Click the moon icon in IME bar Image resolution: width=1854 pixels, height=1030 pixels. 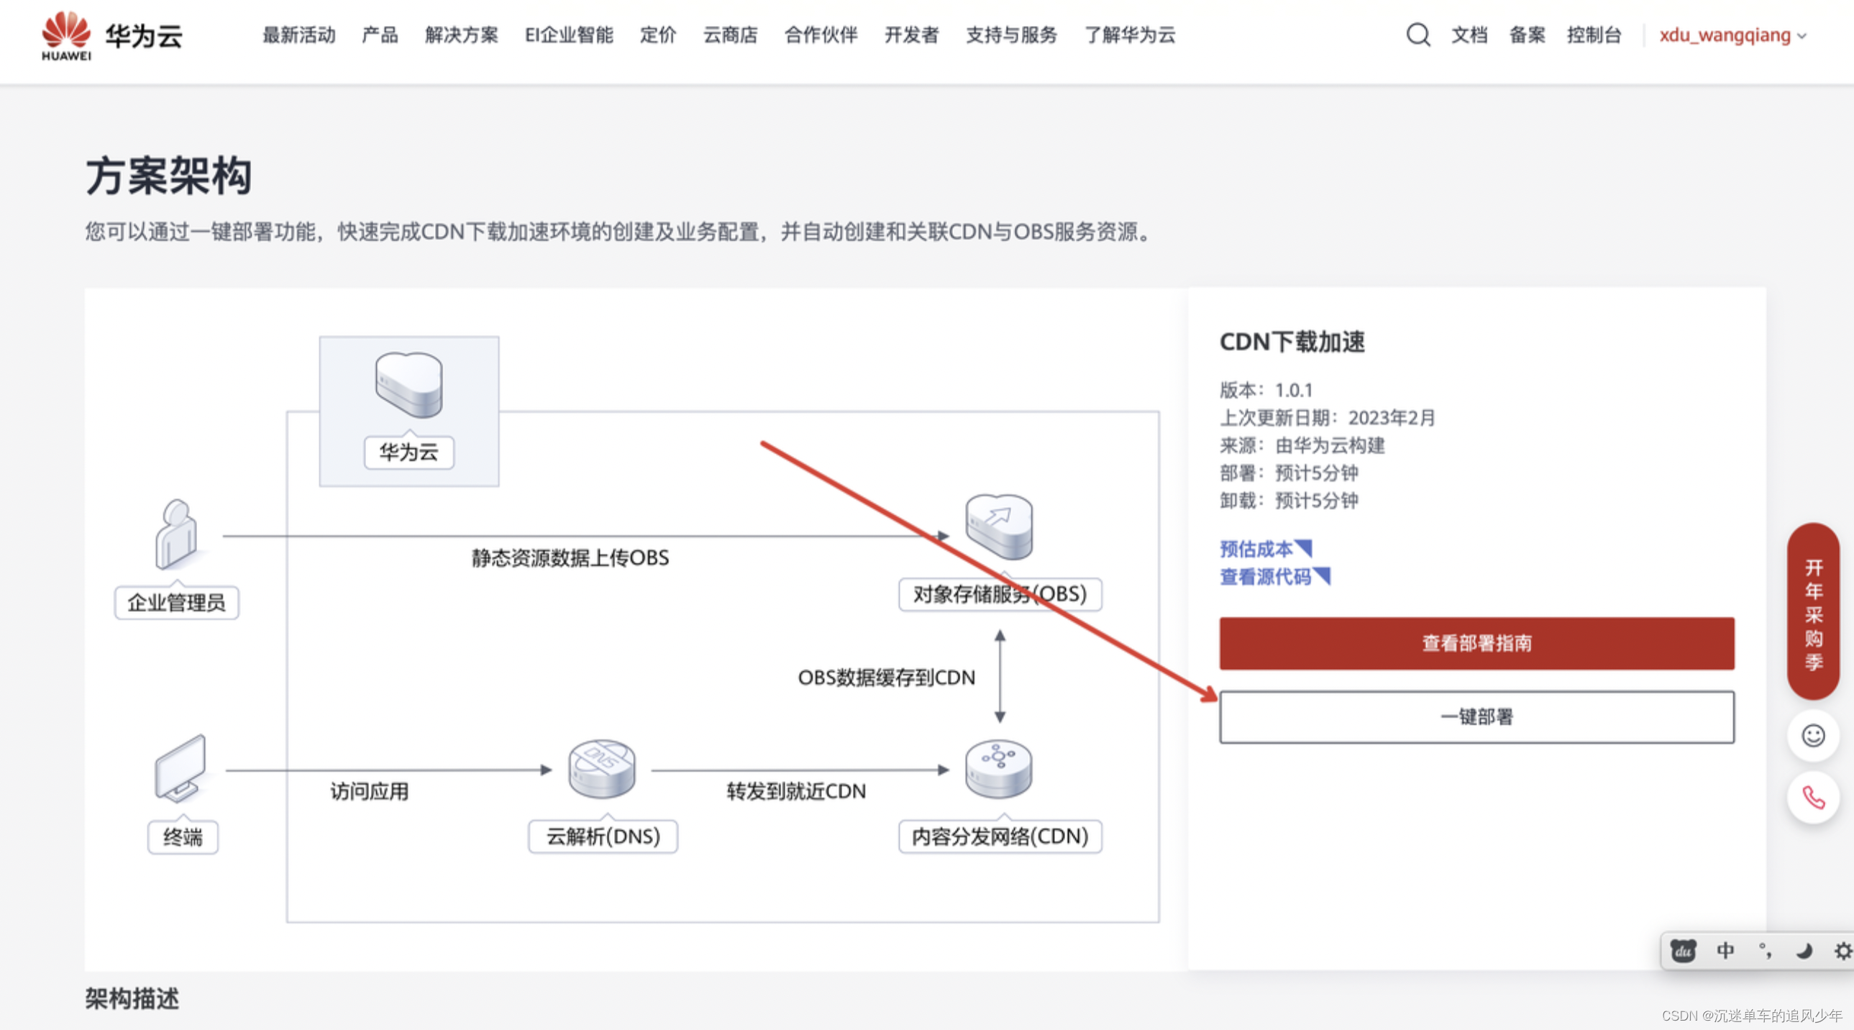pyautogui.click(x=1804, y=951)
